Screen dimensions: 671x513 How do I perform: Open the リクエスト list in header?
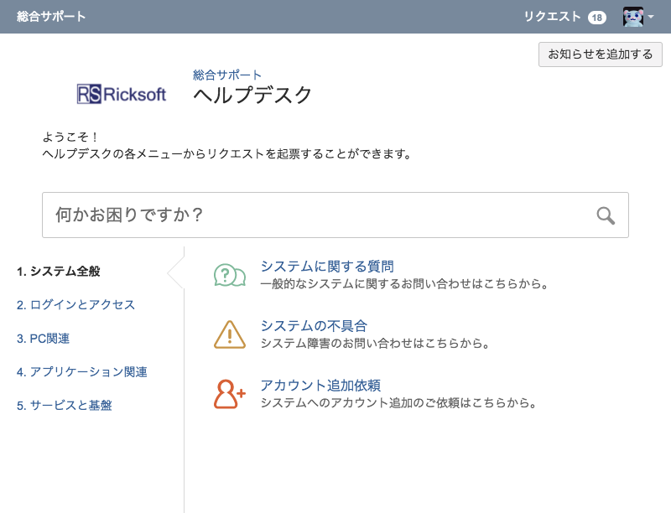[552, 17]
